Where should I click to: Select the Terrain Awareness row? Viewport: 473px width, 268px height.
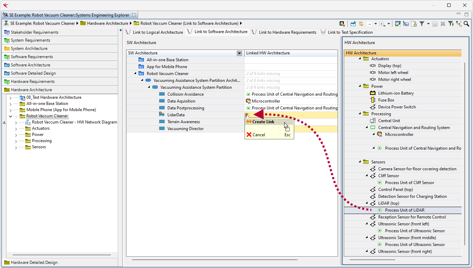(x=185, y=122)
